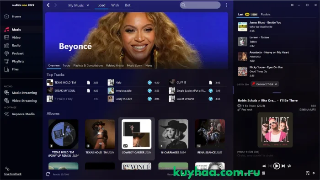Download Halo using its blue checkmark icon
Image resolution: width=320 pixels, height=180 pixels.
coord(149,83)
